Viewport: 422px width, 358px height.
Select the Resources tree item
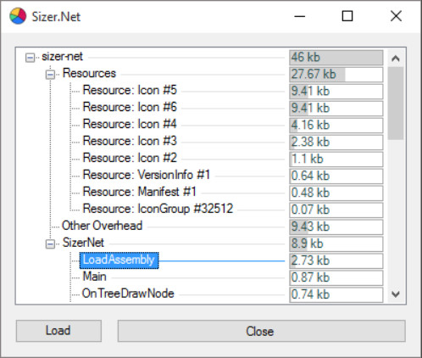tap(89, 73)
